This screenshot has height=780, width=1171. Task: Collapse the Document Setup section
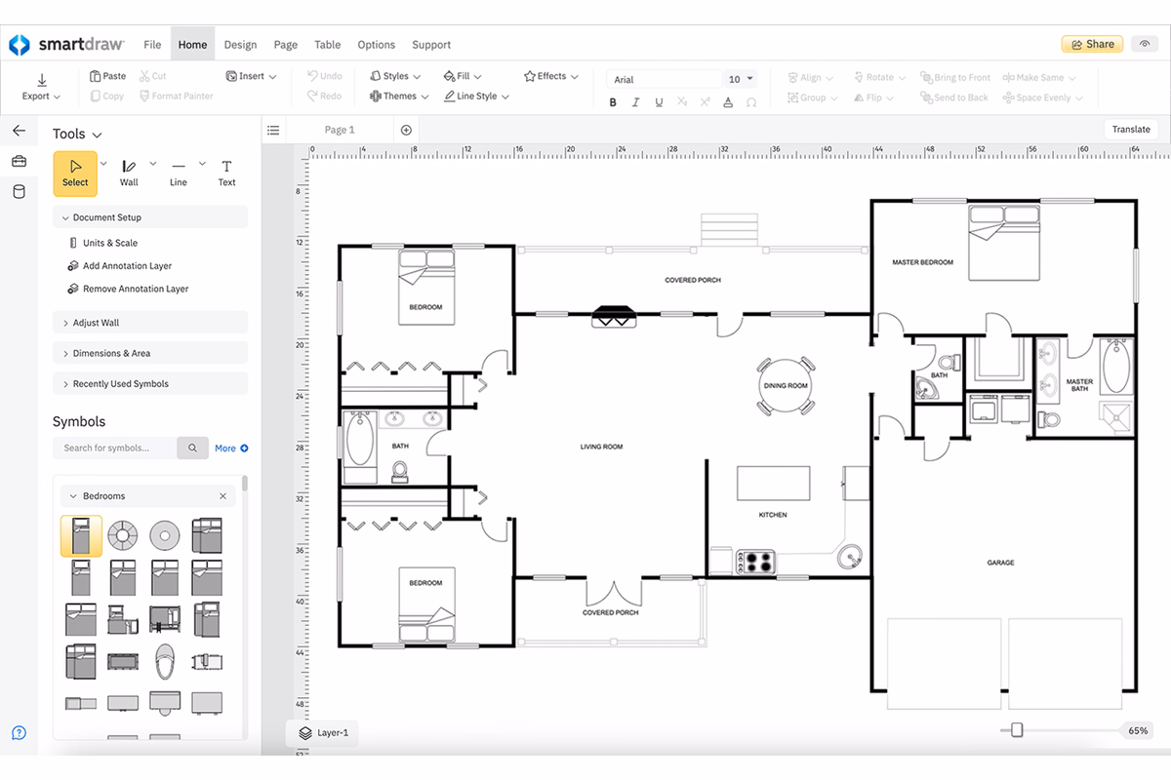tap(150, 217)
